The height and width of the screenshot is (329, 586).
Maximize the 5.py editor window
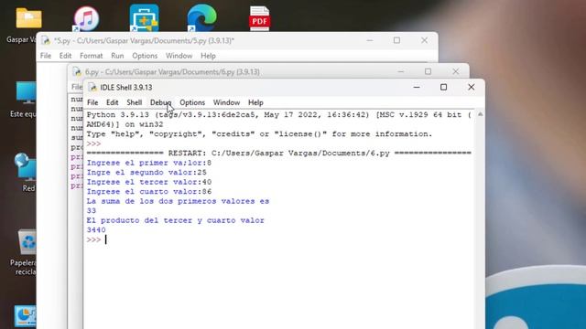(x=396, y=40)
